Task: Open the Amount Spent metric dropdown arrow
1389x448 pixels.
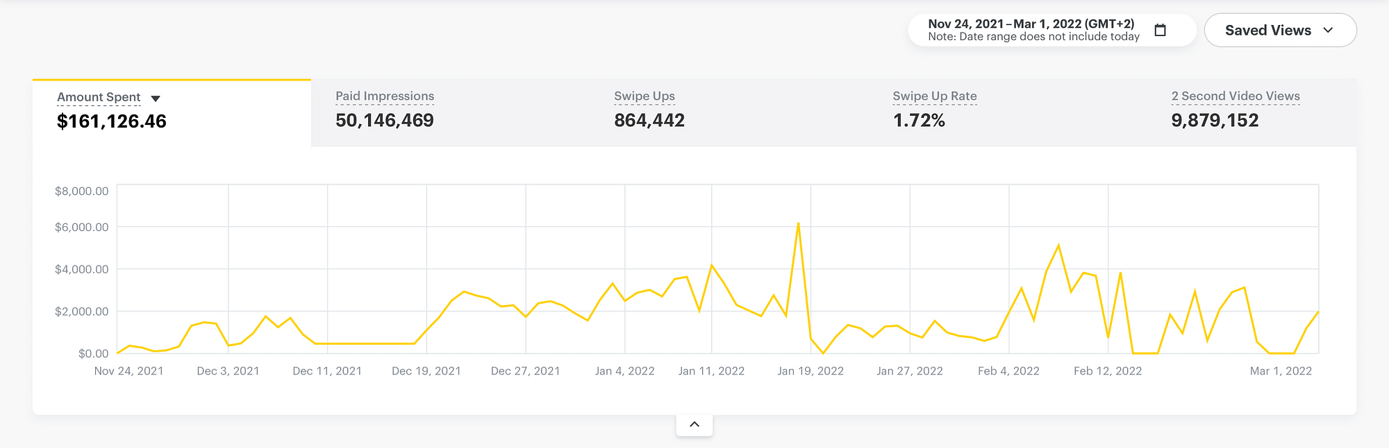Action: click(156, 98)
